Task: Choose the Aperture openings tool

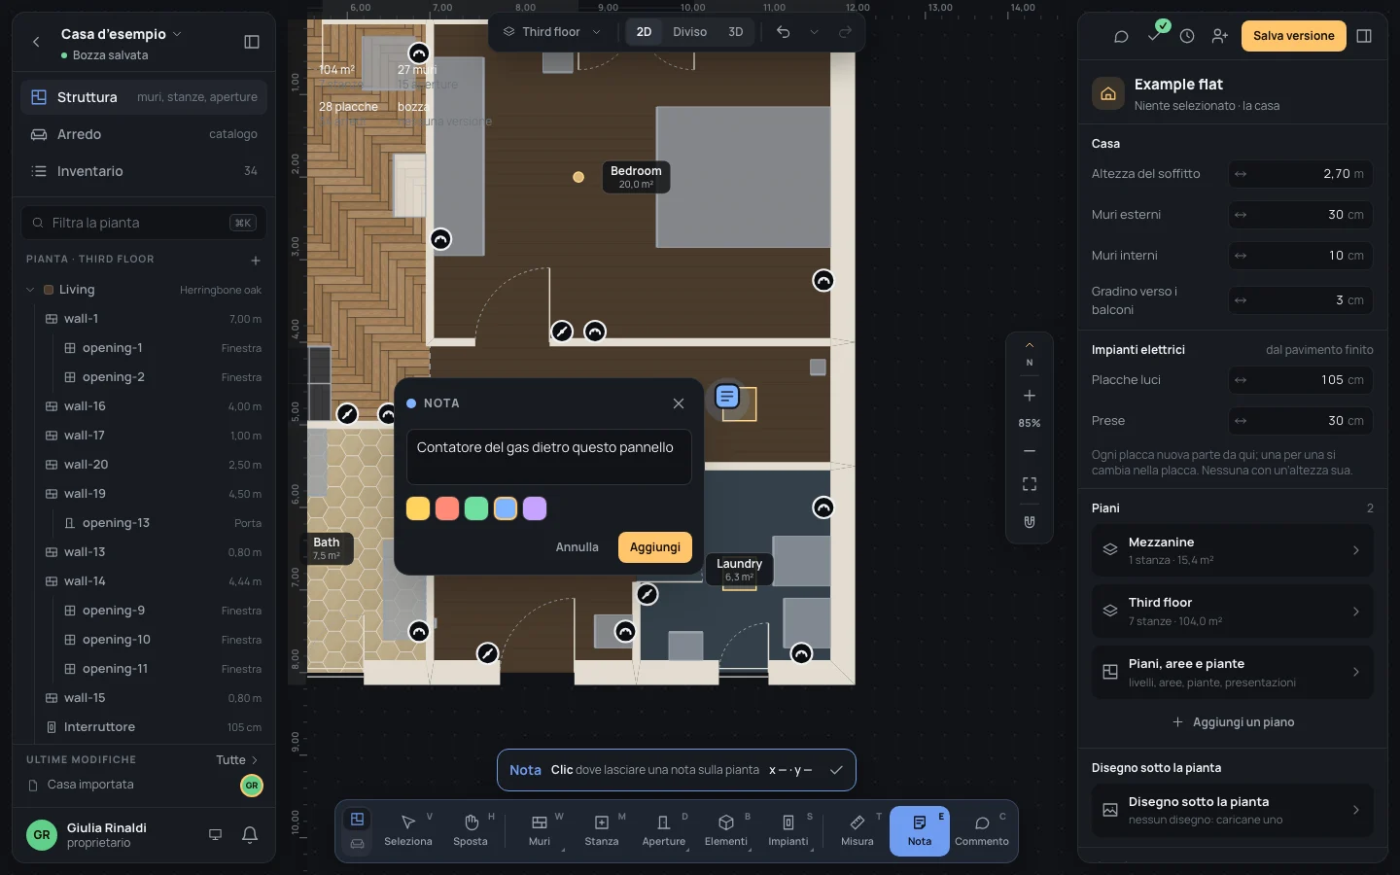Action: click(664, 831)
